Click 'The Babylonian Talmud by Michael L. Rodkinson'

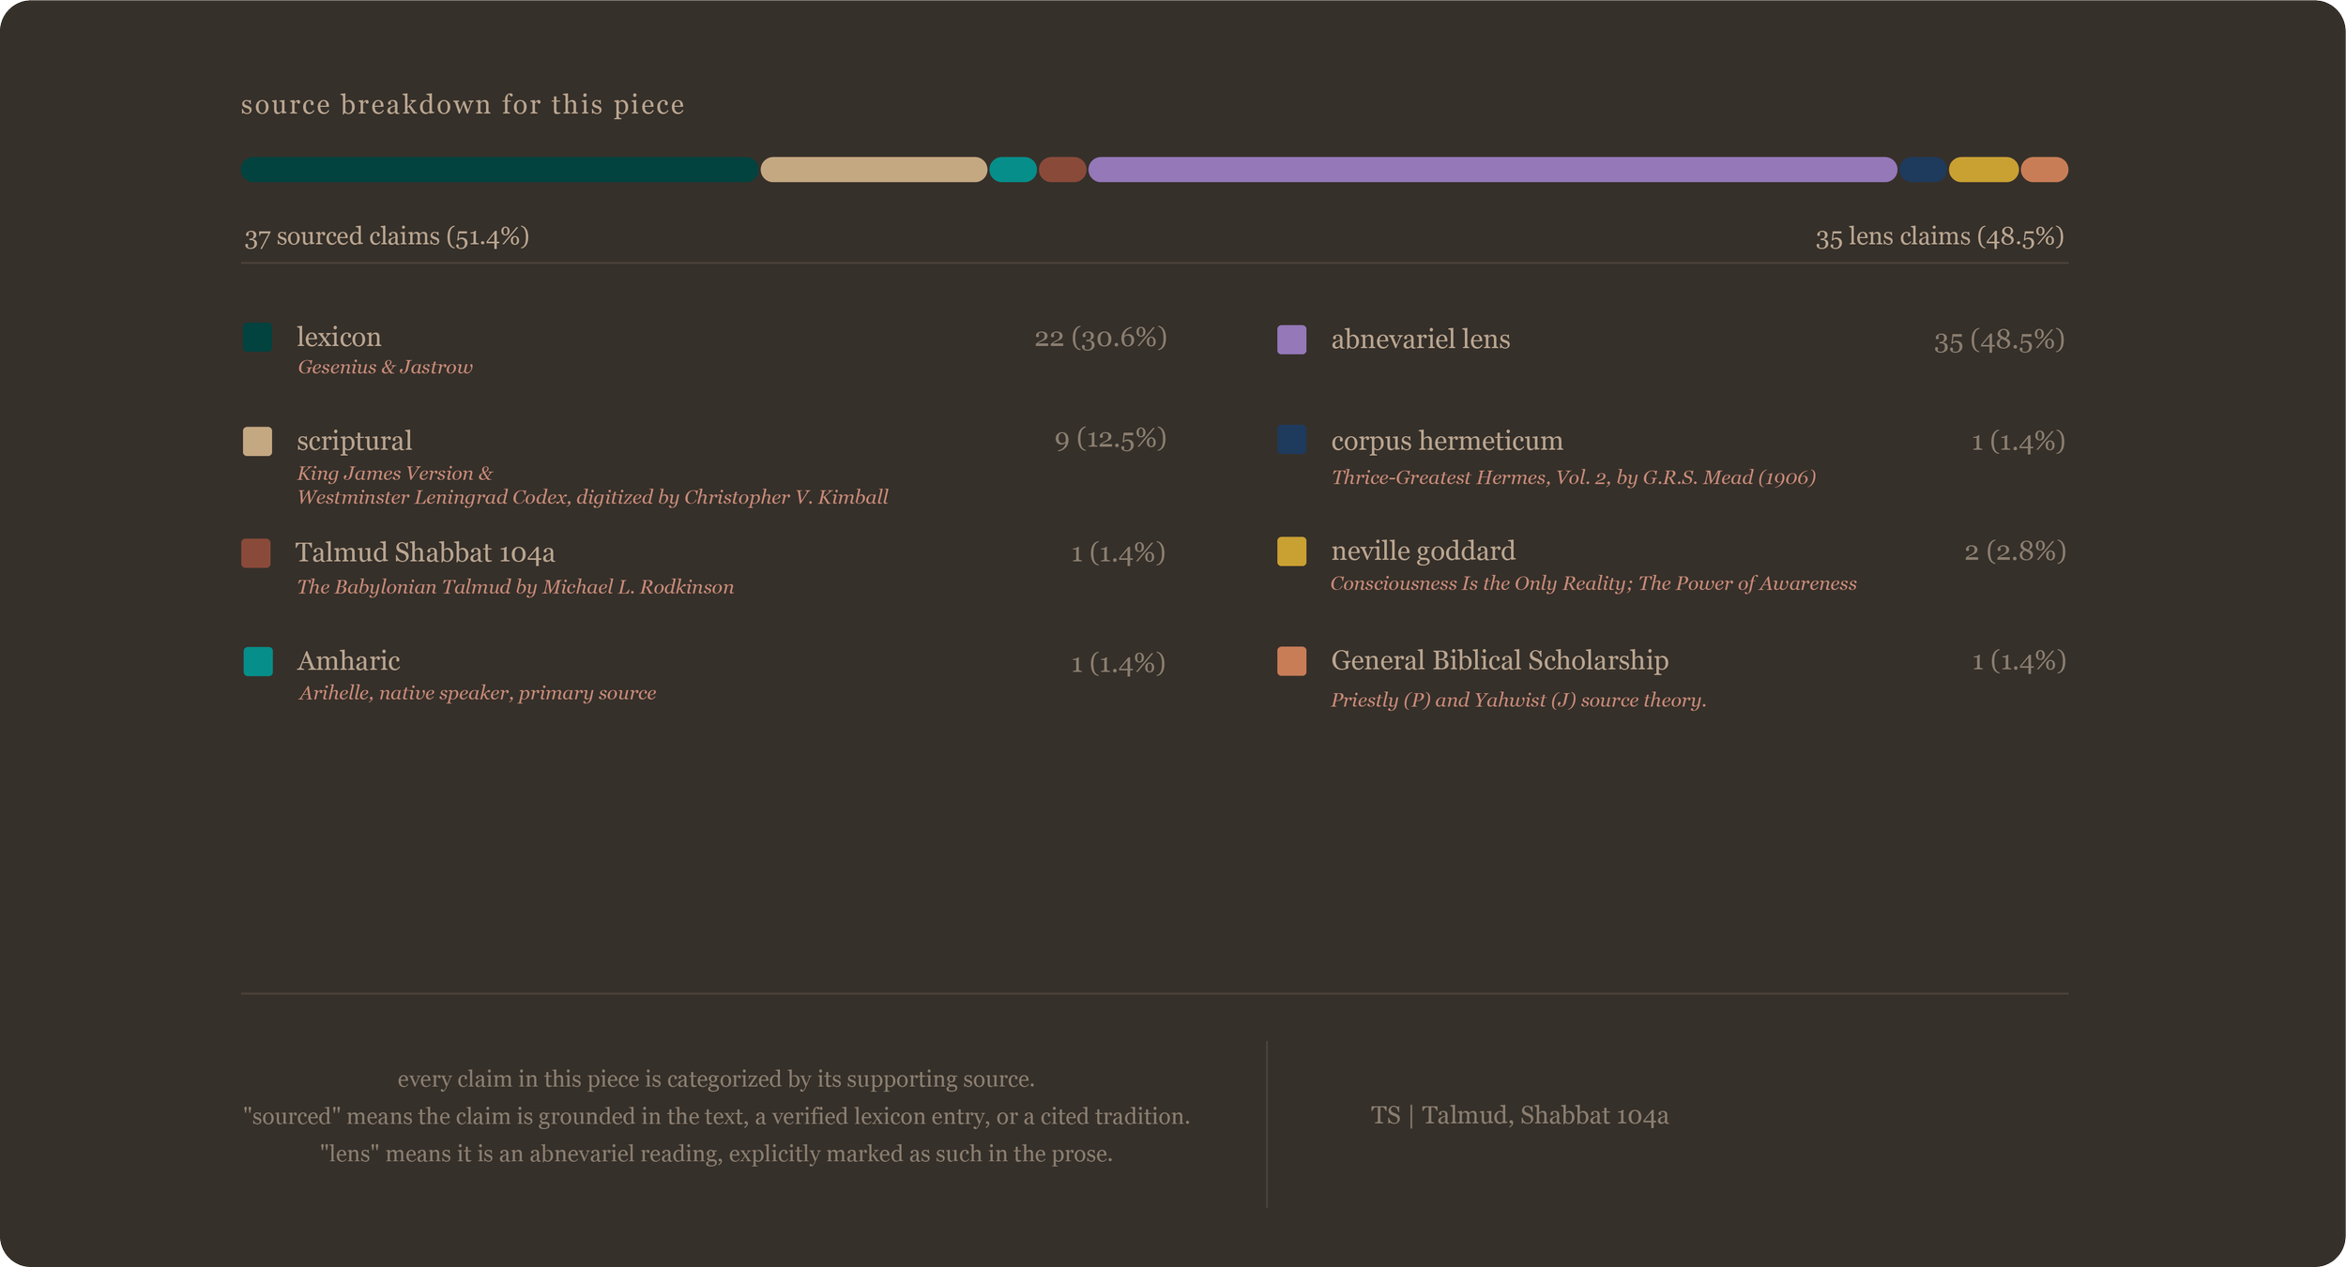(x=515, y=587)
